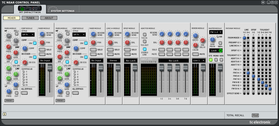
Task: Mute the Reverb module
Action: click(x=196, y=54)
